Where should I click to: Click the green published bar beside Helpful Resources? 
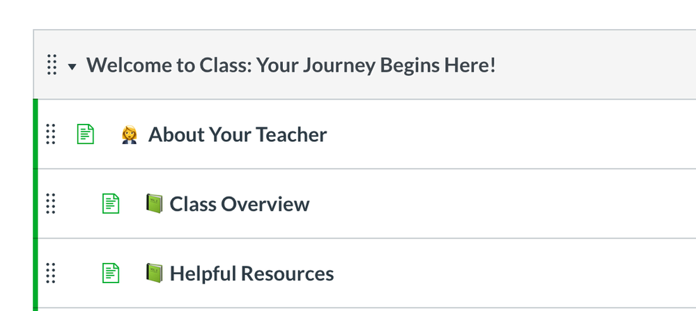pos(36,273)
